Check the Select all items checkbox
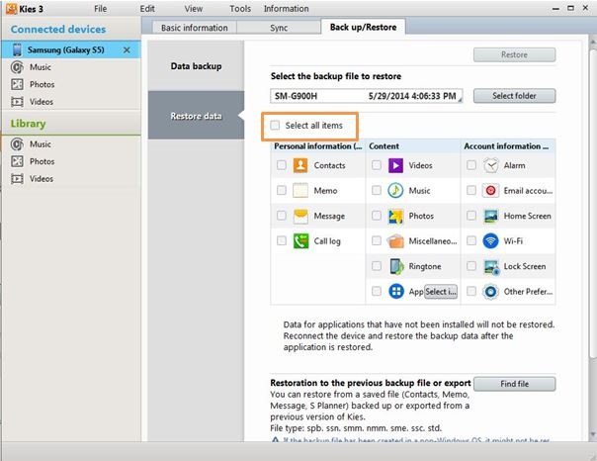The image size is (597, 461). 275,126
